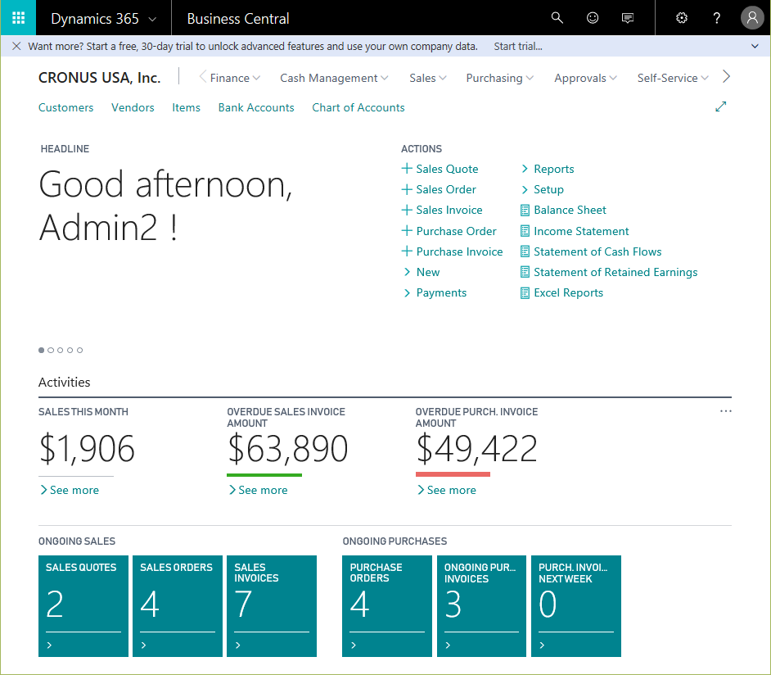Open the settings gear icon
Viewport: 771px width, 675px height.
(682, 18)
